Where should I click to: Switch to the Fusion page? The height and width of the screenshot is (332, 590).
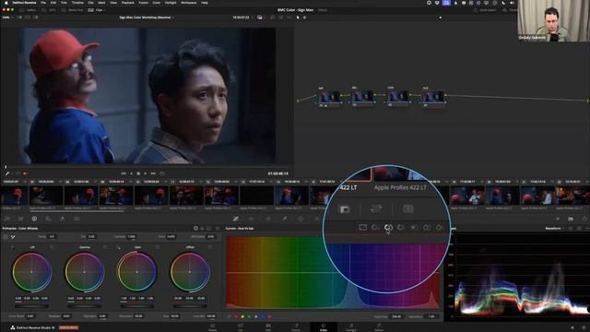point(296,327)
